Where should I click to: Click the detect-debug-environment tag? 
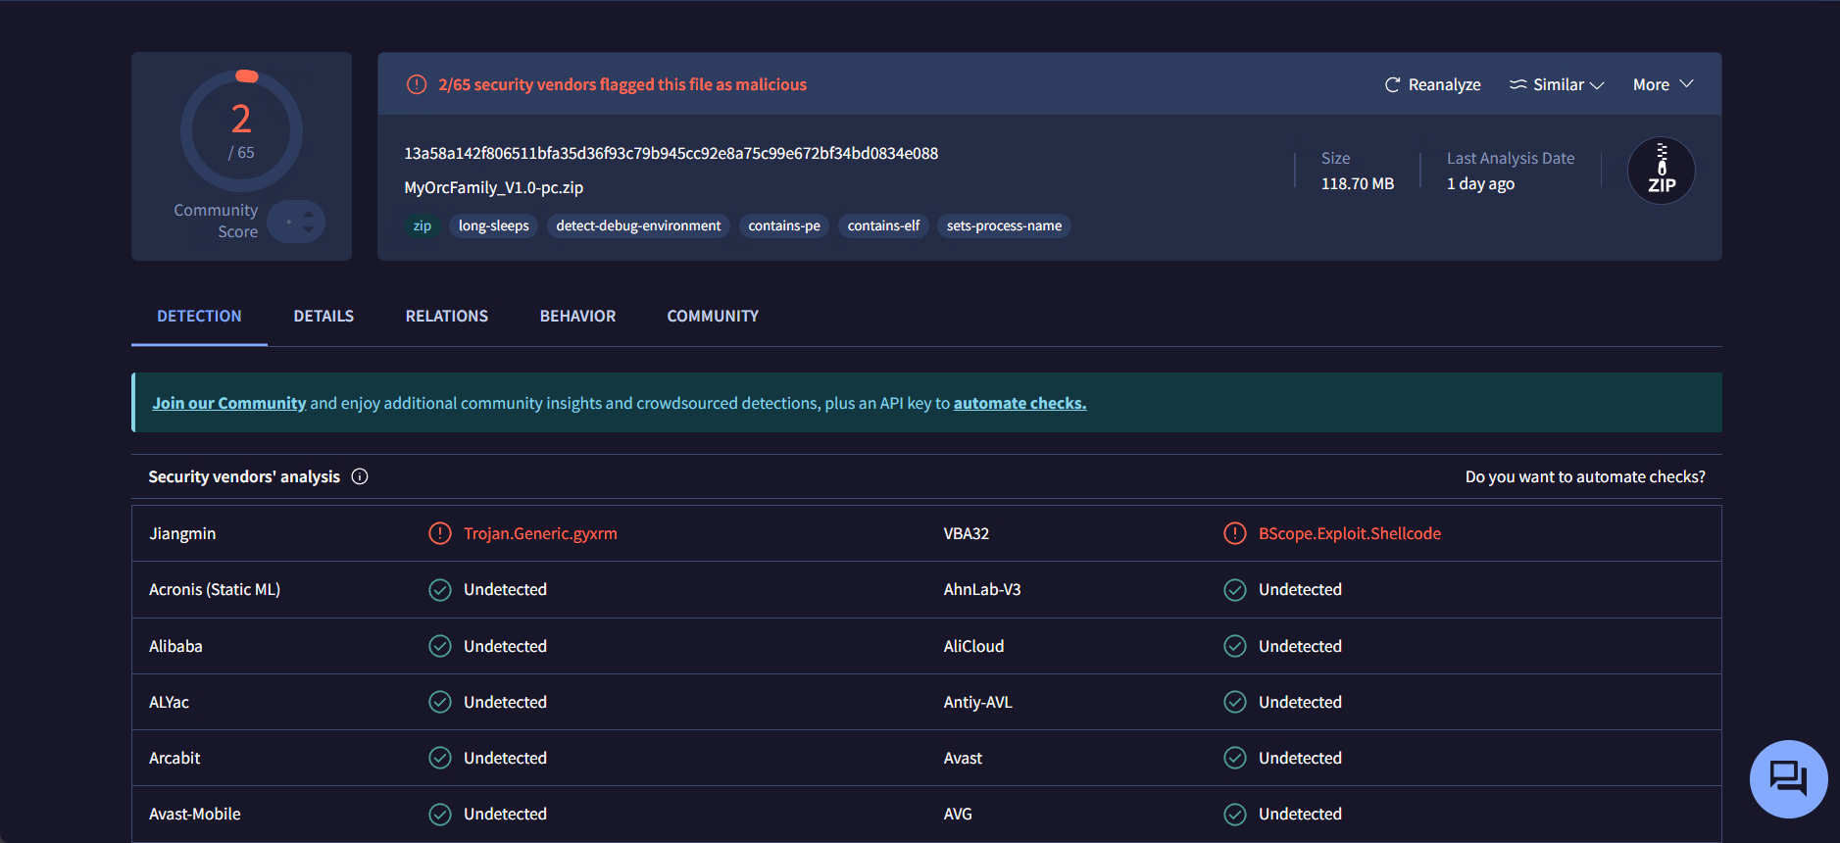pos(638,225)
